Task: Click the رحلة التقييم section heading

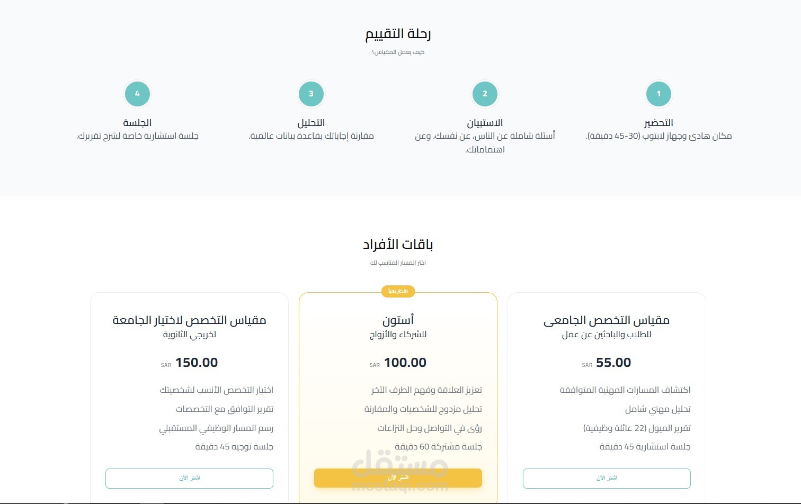Action: pos(398,34)
